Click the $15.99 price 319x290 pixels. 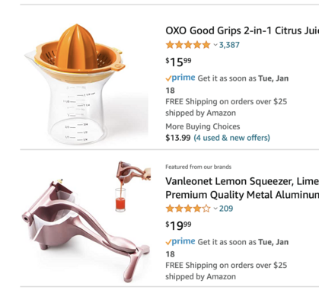tap(178, 62)
